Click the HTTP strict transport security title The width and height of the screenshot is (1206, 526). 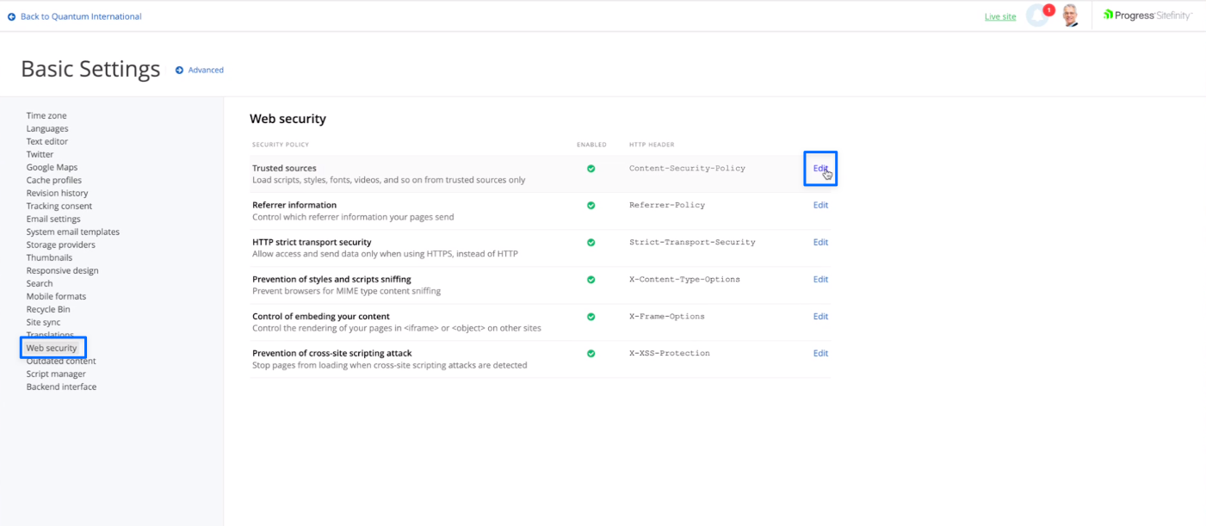click(312, 243)
